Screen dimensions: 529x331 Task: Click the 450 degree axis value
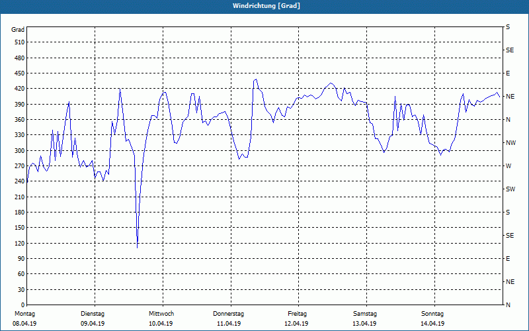coord(19,73)
